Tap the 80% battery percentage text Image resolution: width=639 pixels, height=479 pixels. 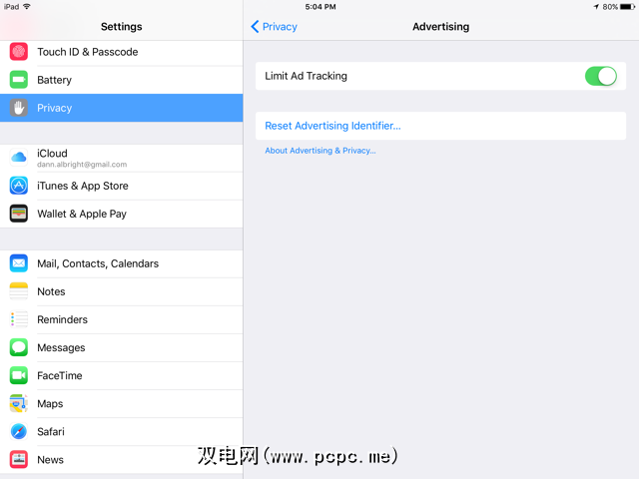[x=610, y=7]
